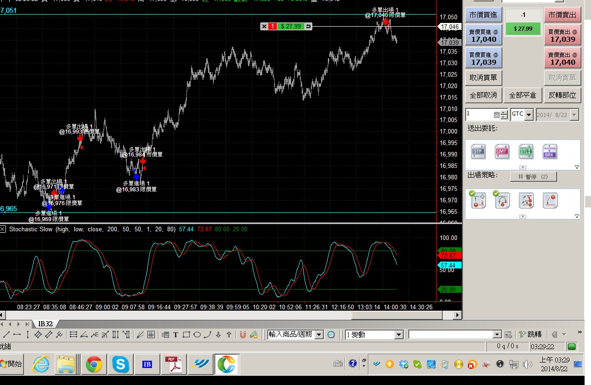Select the STP stop order icon
Viewport: 591px width, 385px height.
[x=478, y=151]
